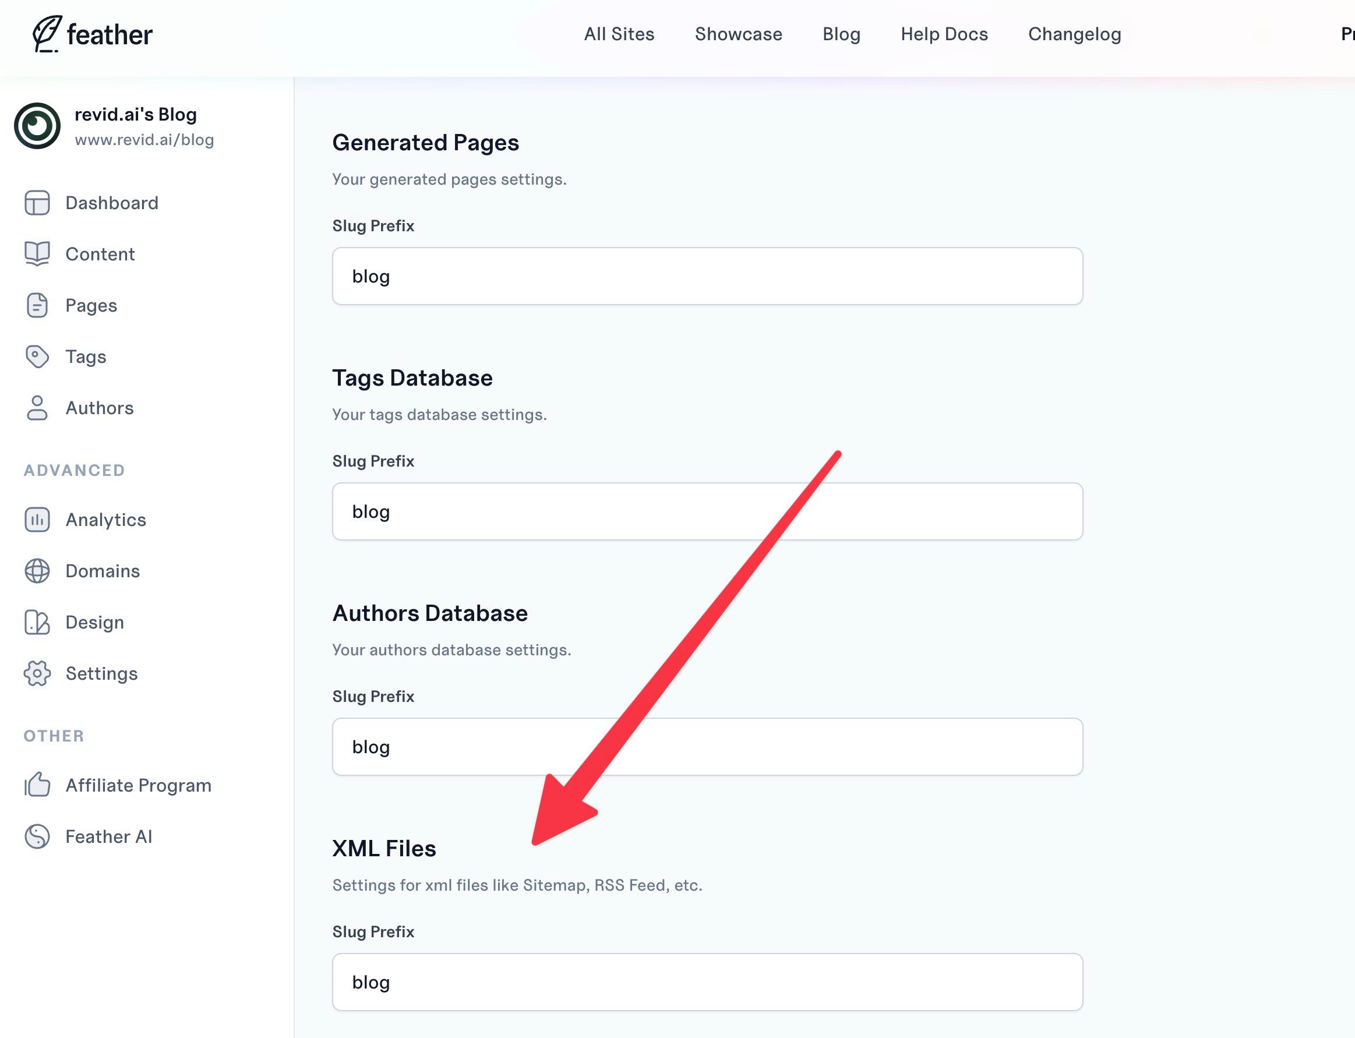Screen dimensions: 1355x1038
Task: Open Feather AI sidebar item
Action: click(108, 836)
